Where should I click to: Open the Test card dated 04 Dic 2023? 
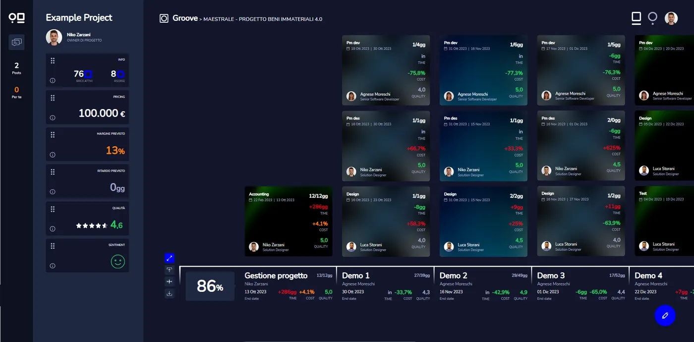(x=664, y=221)
